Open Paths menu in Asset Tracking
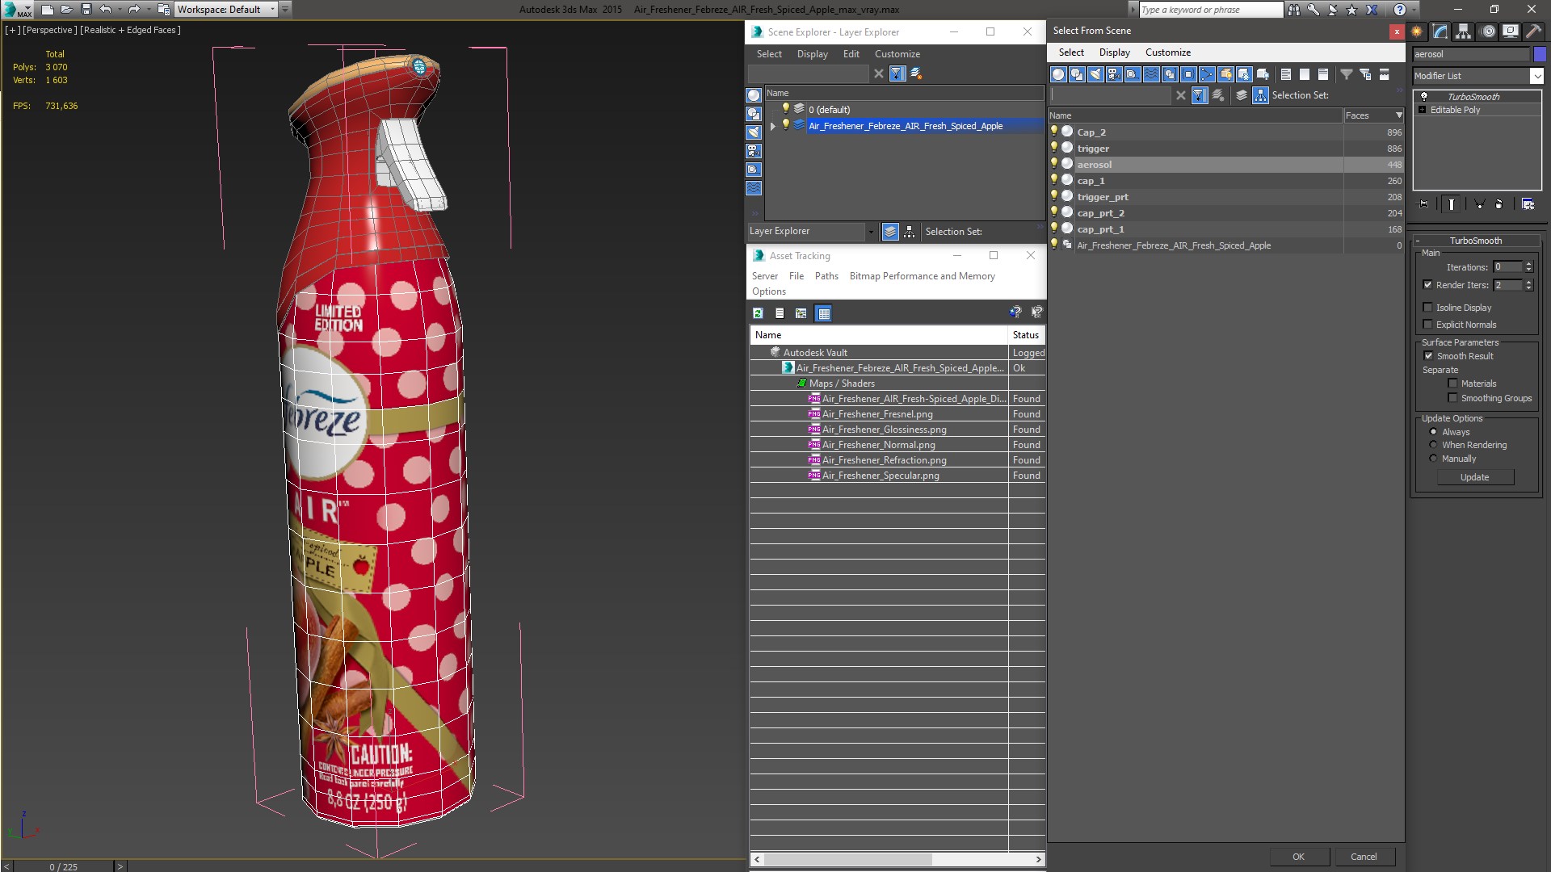1551x872 pixels. (826, 276)
